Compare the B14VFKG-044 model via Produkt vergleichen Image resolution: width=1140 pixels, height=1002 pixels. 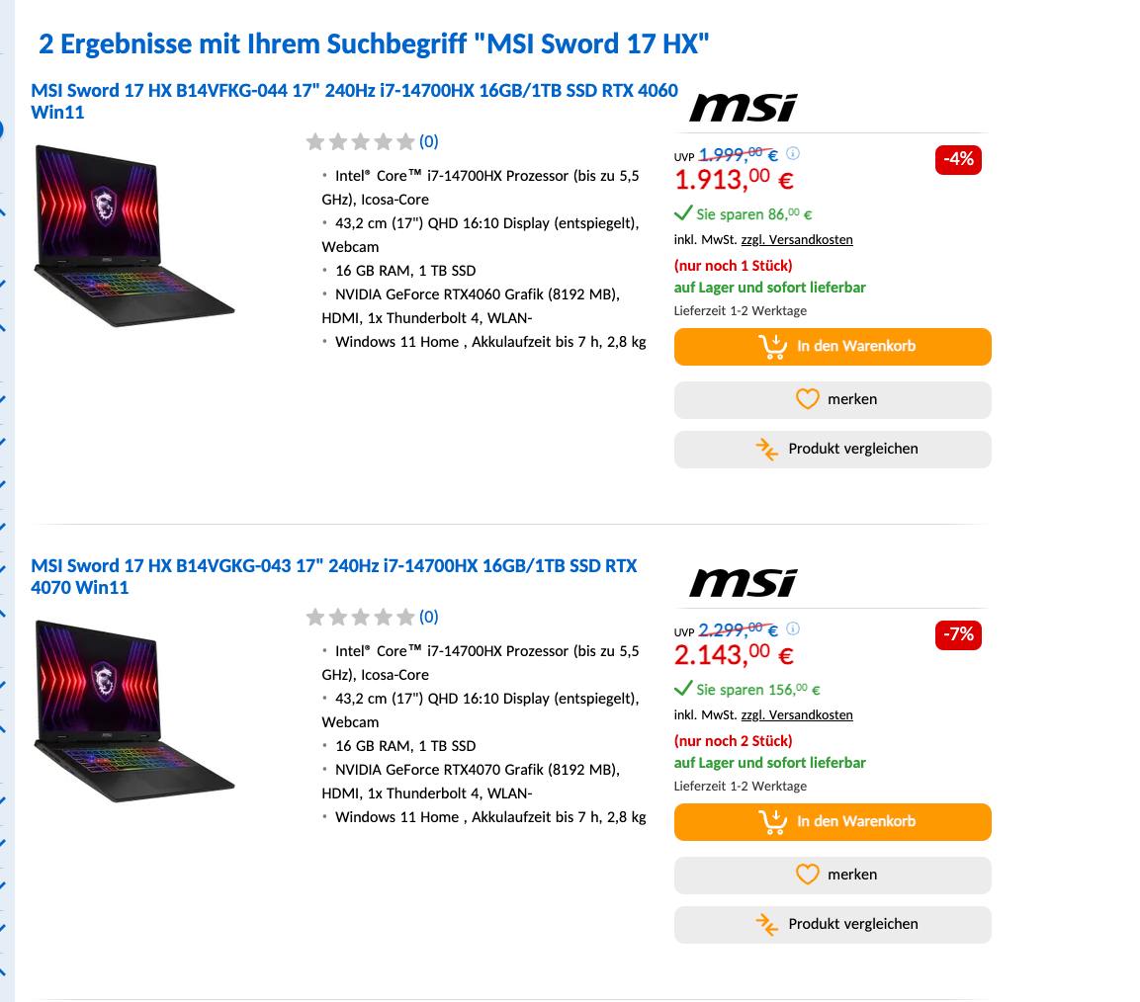click(x=833, y=450)
